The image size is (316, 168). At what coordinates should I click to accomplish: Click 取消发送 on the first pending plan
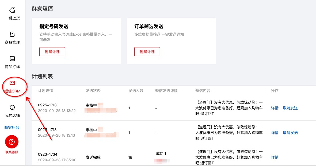290,108
